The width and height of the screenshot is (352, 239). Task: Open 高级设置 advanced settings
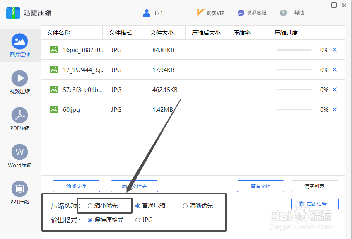(315, 204)
